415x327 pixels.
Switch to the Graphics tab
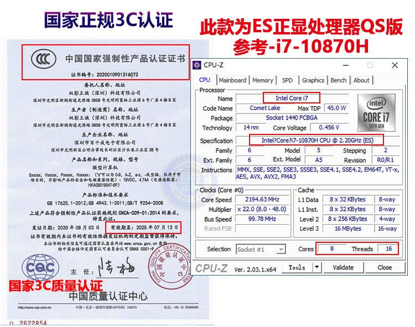coord(313,80)
